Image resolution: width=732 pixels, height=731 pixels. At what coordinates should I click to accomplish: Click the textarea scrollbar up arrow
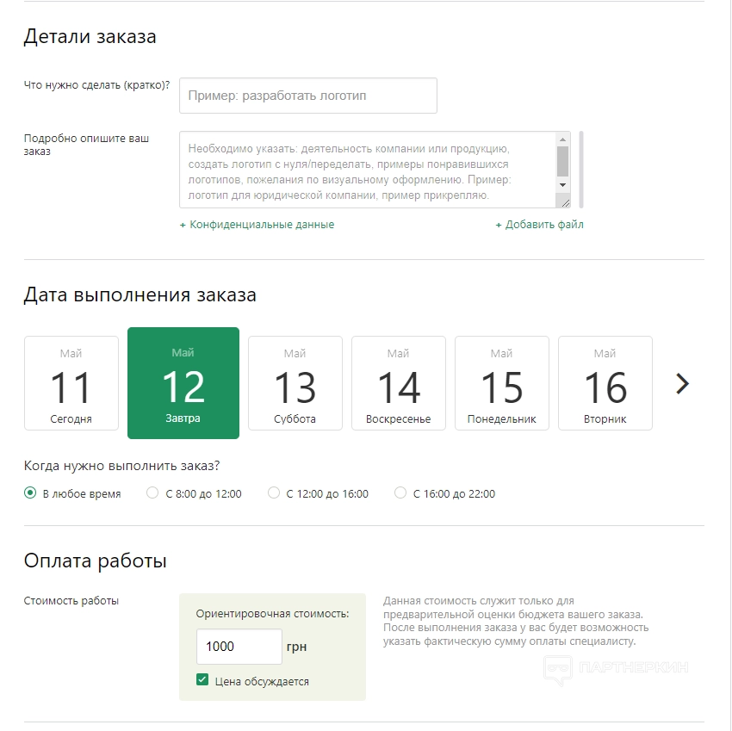click(x=562, y=139)
